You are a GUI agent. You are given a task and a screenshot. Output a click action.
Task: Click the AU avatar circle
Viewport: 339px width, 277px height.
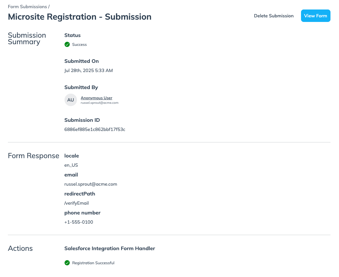tap(70, 100)
